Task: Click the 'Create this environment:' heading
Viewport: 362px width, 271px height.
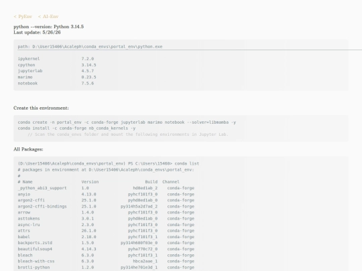Action: pos(41,108)
